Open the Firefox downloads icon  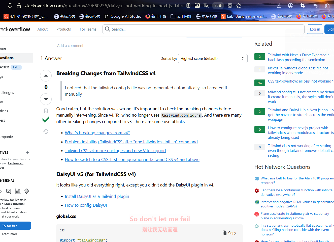tap(279, 6)
